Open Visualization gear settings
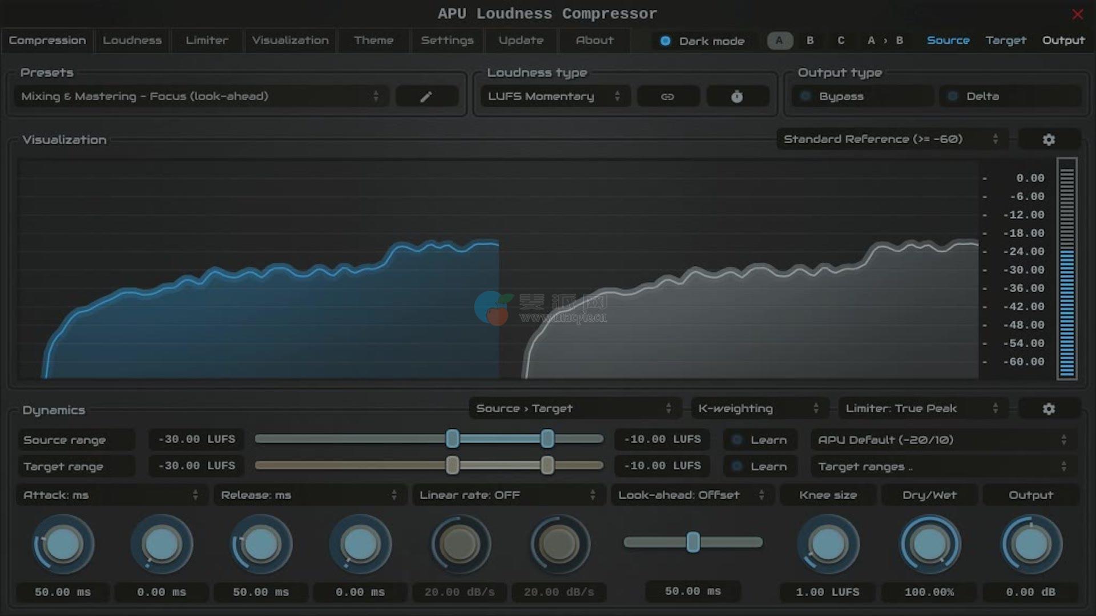Image resolution: width=1096 pixels, height=616 pixels. 1049,140
